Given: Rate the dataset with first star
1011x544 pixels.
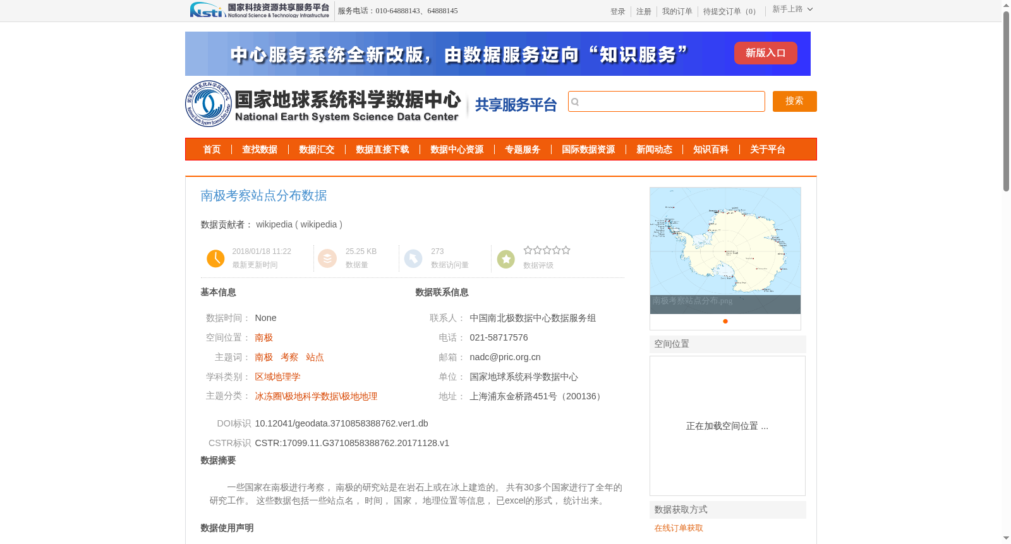Looking at the screenshot, I should pos(528,250).
